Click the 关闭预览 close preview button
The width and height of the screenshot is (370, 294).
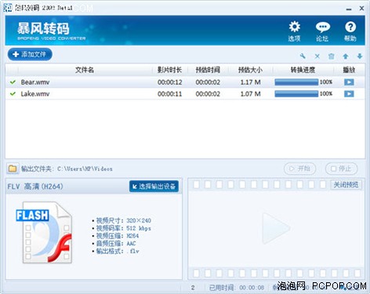pyautogui.click(x=346, y=185)
